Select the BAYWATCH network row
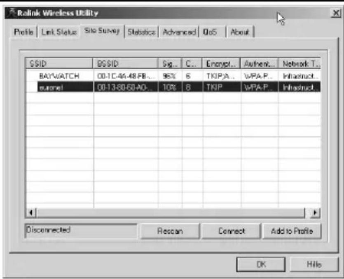The image size is (344, 279). tap(173, 76)
